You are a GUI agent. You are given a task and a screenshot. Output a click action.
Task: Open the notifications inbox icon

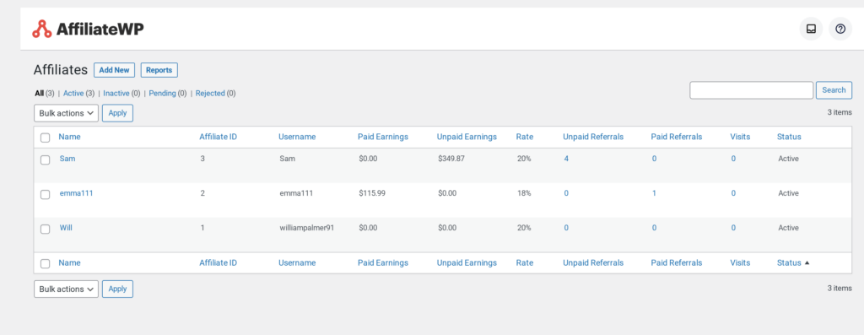pyautogui.click(x=811, y=29)
